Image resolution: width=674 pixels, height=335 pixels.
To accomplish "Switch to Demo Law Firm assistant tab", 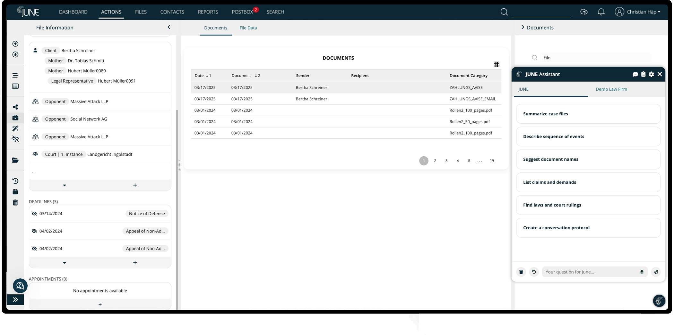I will click(x=611, y=89).
